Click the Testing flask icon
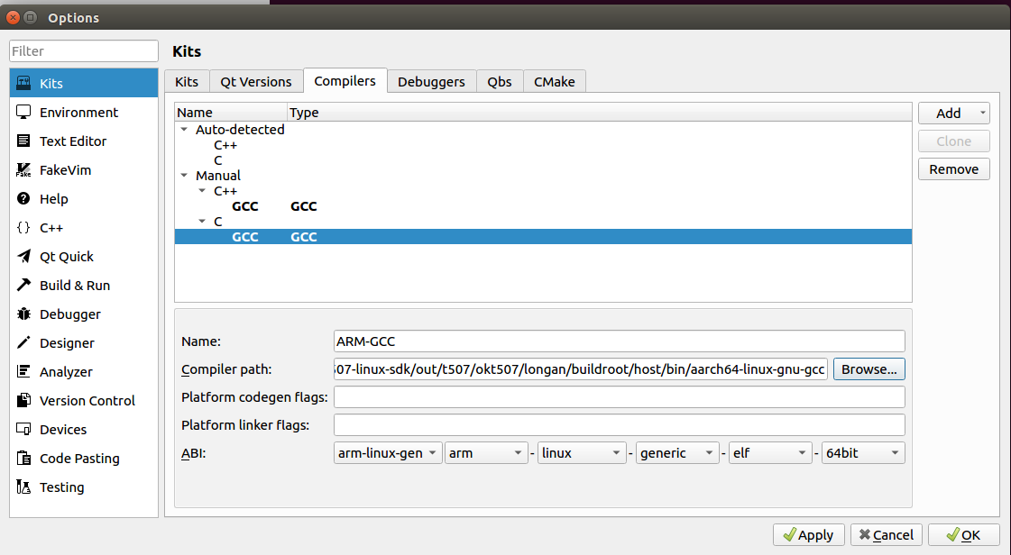The height and width of the screenshot is (555, 1011). coord(23,487)
